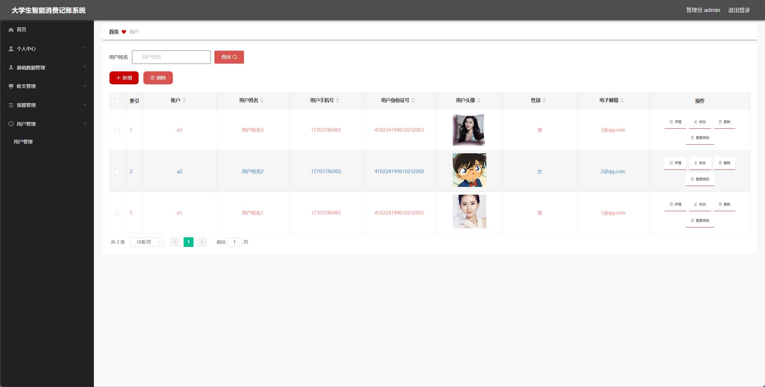Click the 大学生智能消费记账系统 title
Screen dimensions: 765x387
click(49, 10)
